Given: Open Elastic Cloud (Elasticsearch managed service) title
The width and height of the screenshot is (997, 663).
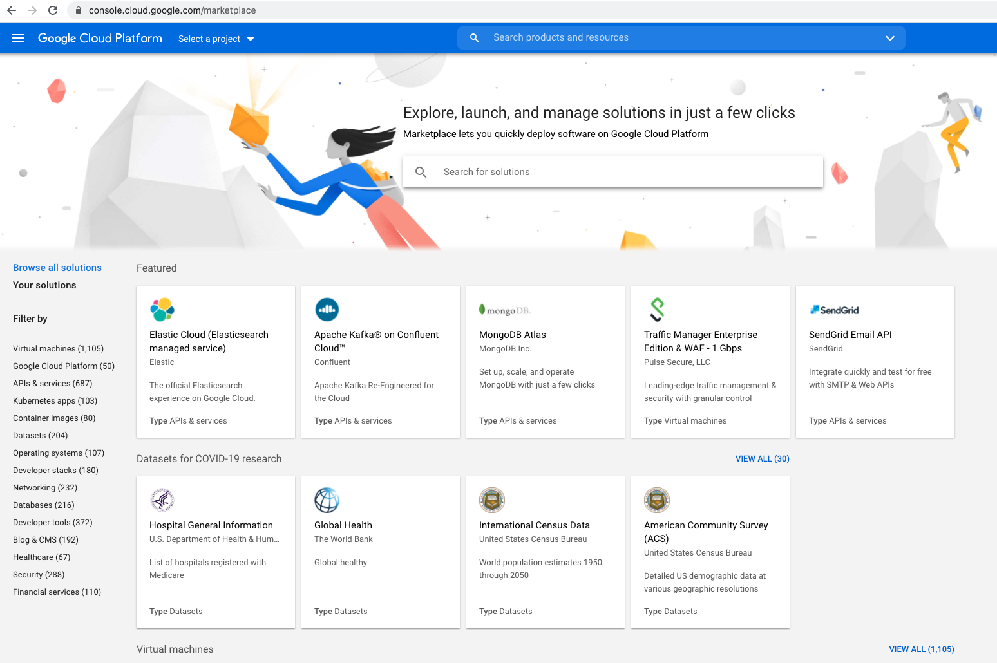Looking at the screenshot, I should [209, 341].
